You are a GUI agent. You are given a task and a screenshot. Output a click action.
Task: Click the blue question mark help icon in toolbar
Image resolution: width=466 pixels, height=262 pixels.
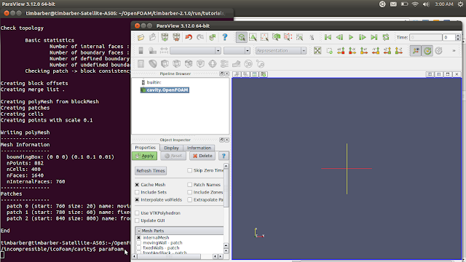(225, 37)
